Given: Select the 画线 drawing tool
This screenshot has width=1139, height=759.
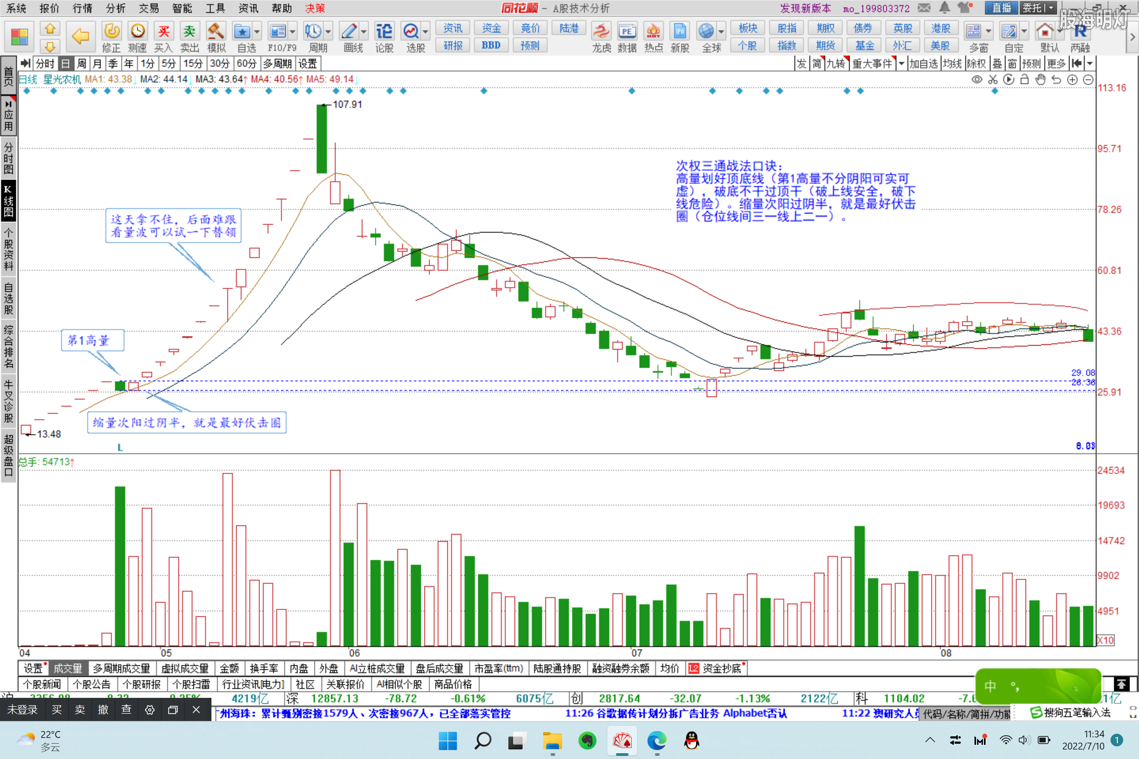Looking at the screenshot, I should pos(350,37).
